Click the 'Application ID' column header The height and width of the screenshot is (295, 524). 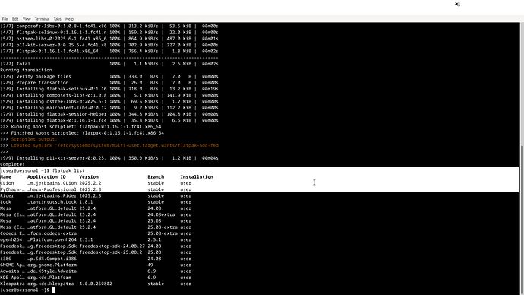pos(46,177)
